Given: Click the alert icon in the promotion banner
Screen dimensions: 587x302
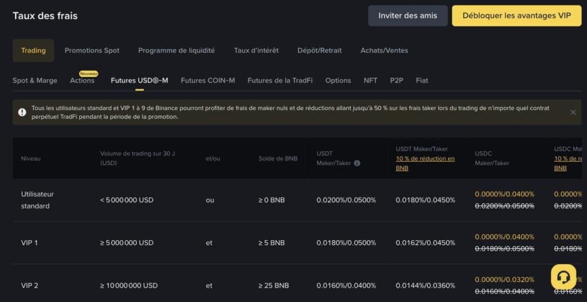Looking at the screenshot, I should pyautogui.click(x=22, y=112).
